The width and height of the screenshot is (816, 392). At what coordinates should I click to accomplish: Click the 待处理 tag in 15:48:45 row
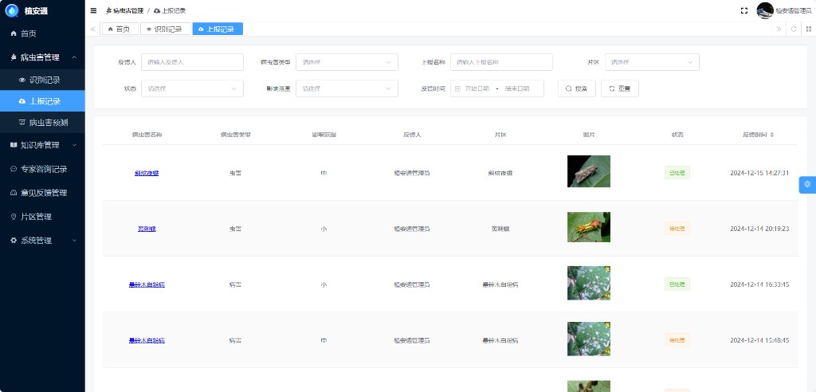677,340
